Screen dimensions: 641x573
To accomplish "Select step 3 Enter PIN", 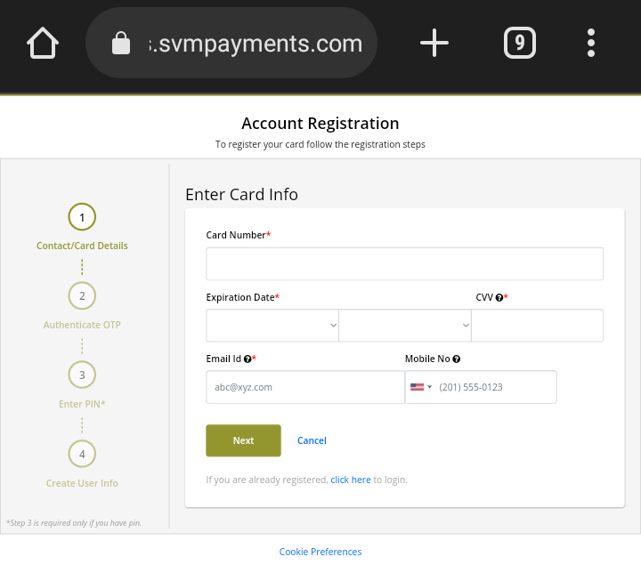I will (82, 375).
